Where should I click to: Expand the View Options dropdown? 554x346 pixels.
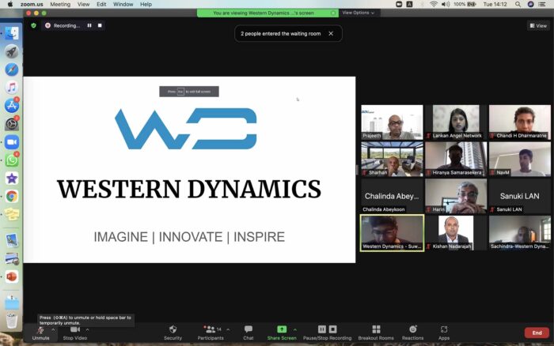(x=358, y=13)
